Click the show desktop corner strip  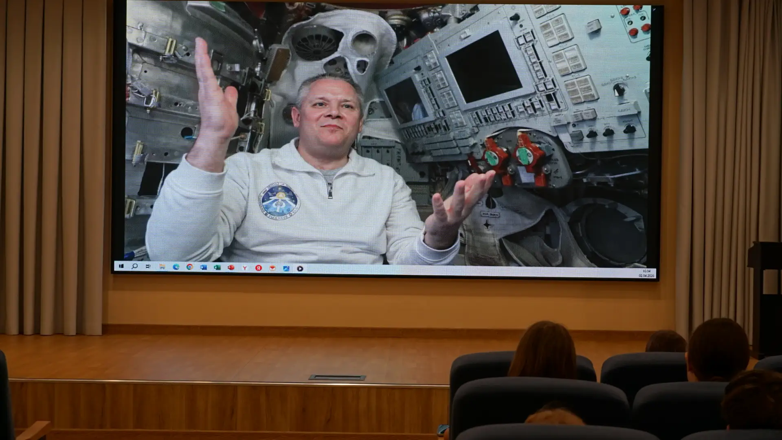[655, 274]
